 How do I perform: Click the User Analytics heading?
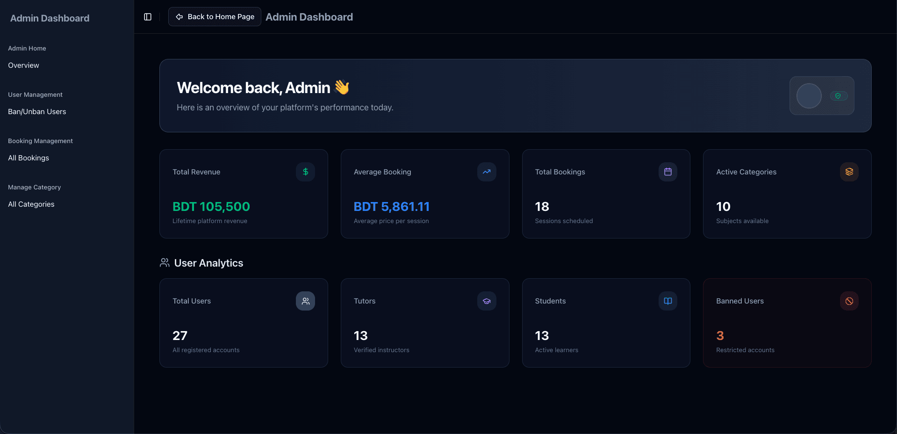coord(208,263)
